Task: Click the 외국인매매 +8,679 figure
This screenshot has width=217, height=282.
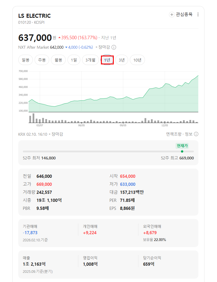Action: pos(150,233)
